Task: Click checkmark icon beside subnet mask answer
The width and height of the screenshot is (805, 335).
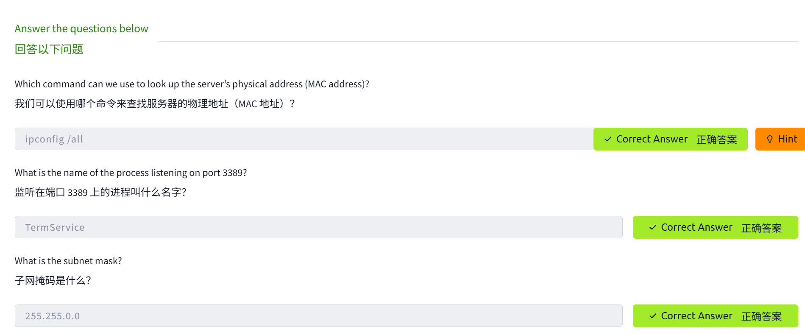Action: click(x=653, y=316)
